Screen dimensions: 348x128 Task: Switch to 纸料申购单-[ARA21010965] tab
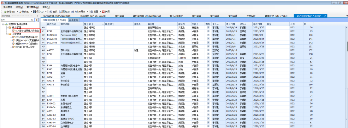click(x=57, y=16)
